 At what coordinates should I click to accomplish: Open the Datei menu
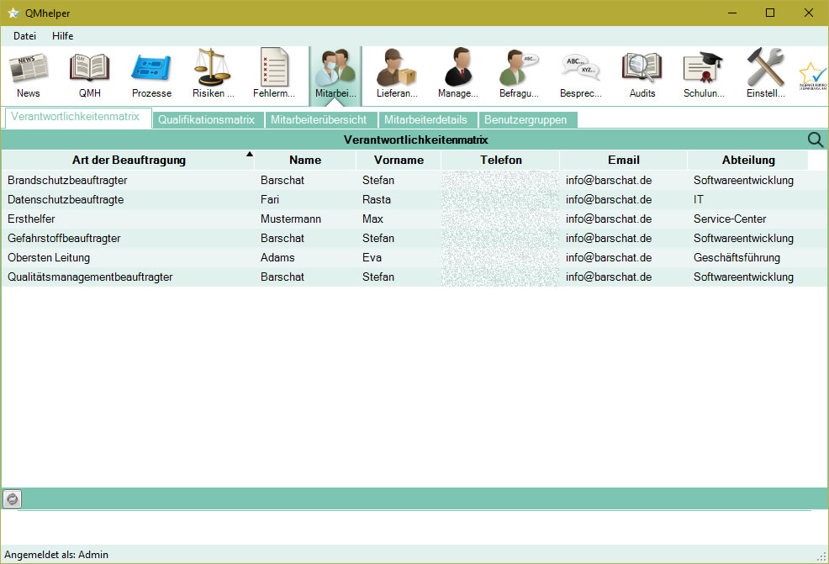click(x=24, y=36)
